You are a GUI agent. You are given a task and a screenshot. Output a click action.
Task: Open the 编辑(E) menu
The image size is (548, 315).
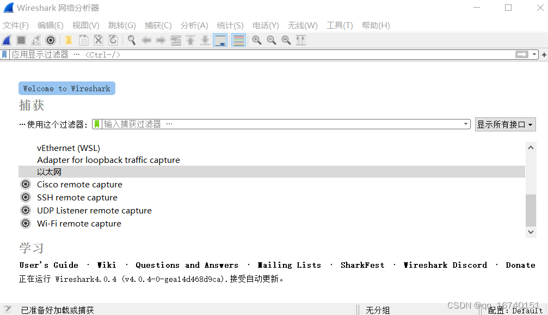click(x=50, y=26)
